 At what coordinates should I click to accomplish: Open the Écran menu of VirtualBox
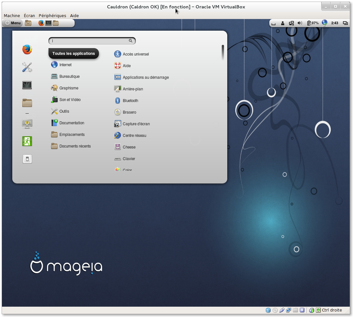coord(29,15)
